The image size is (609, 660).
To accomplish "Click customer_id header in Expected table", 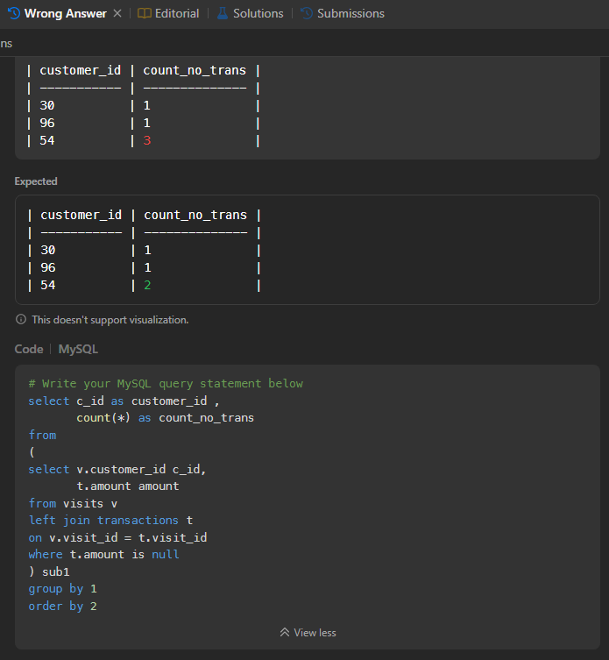I will [x=81, y=215].
